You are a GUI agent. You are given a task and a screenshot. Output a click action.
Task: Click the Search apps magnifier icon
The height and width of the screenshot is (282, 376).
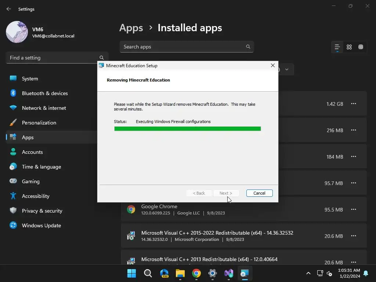click(x=248, y=47)
